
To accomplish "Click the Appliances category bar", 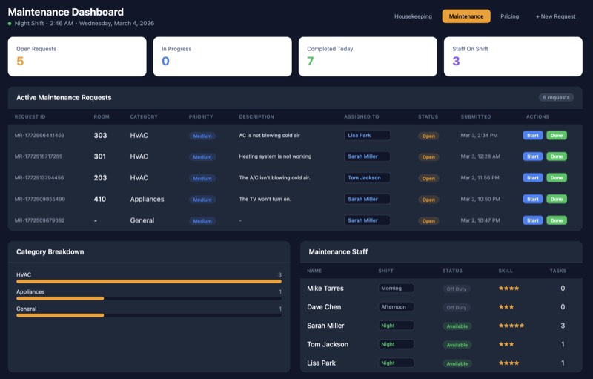I will pyautogui.click(x=149, y=298).
